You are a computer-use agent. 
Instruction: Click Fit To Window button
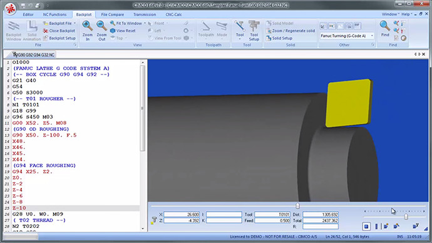pyautogui.click(x=126, y=23)
